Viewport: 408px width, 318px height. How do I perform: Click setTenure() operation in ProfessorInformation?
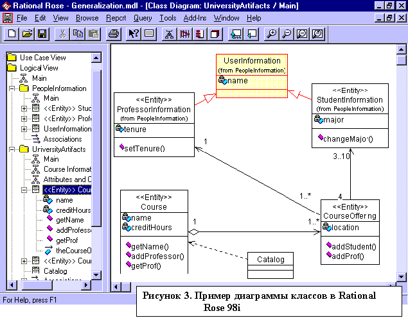(145, 149)
